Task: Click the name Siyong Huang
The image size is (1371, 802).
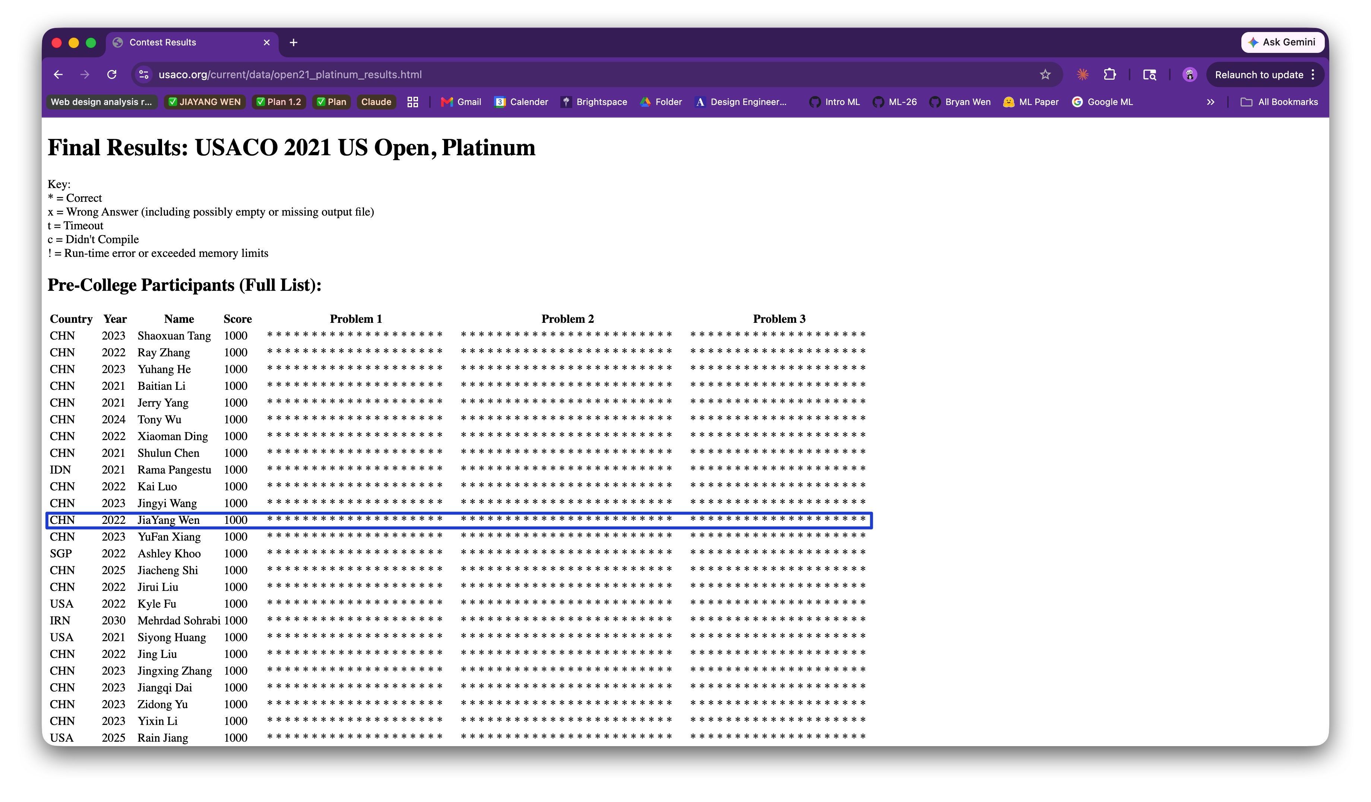Action: tap(171, 637)
